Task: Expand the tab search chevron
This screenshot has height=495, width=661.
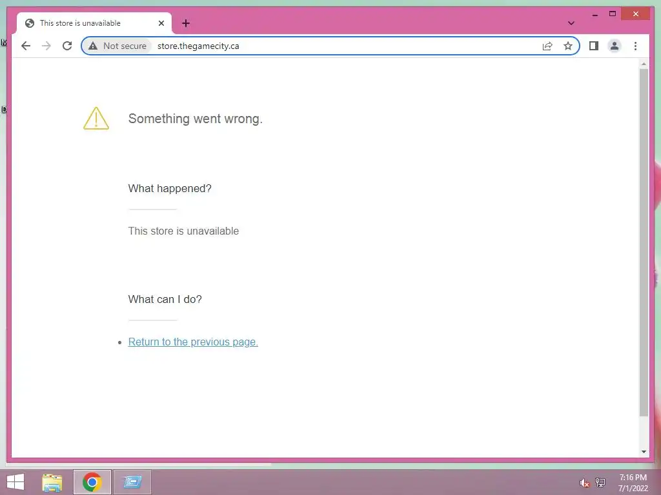Action: point(571,23)
